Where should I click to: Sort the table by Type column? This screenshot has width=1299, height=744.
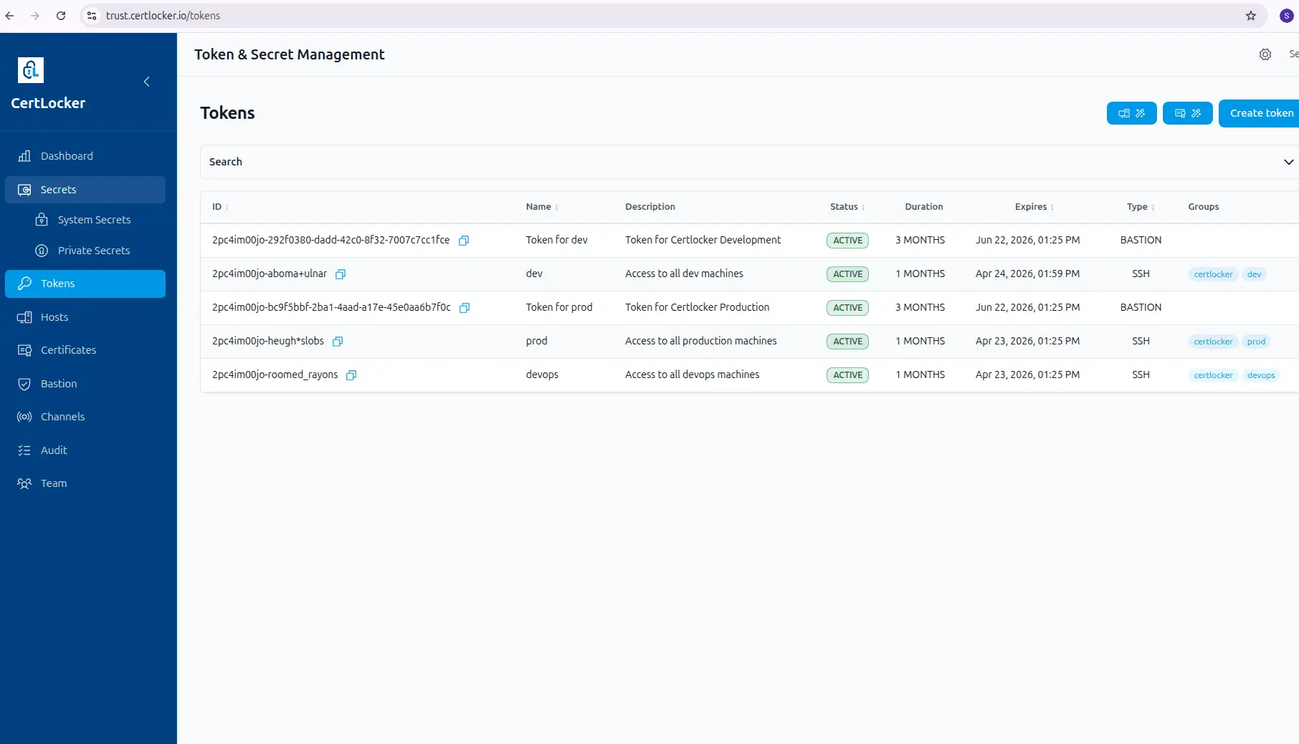coord(1141,207)
